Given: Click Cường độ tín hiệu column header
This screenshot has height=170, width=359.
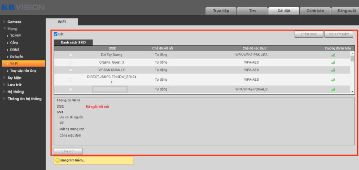Looking at the screenshot, I should pyautogui.click(x=338, y=48).
